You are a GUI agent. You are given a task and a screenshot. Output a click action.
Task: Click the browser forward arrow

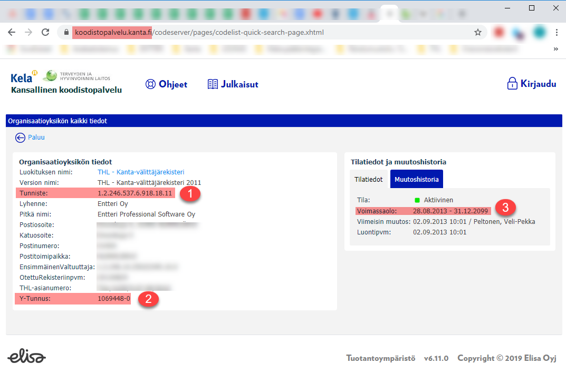(x=28, y=33)
